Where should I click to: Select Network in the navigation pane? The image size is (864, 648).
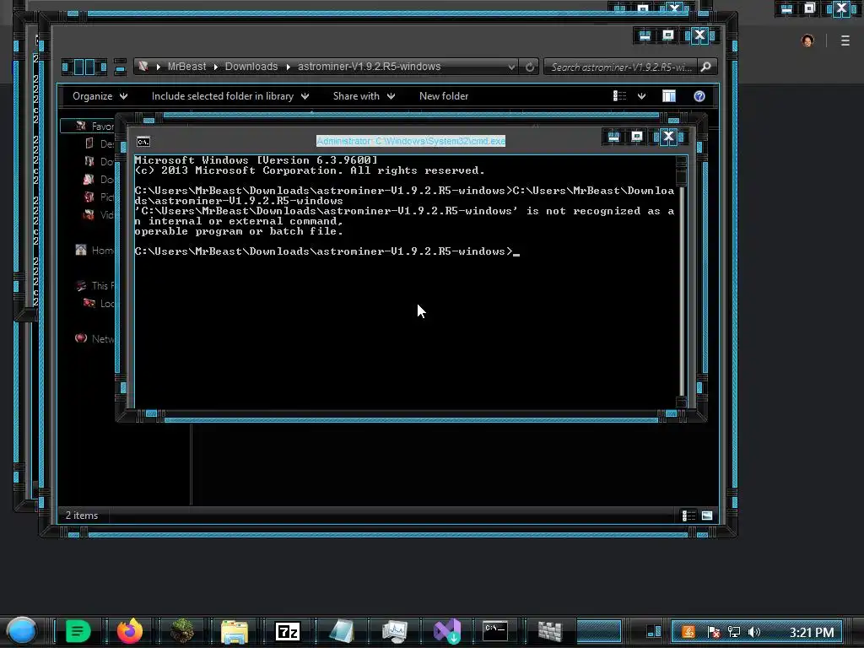(94, 338)
